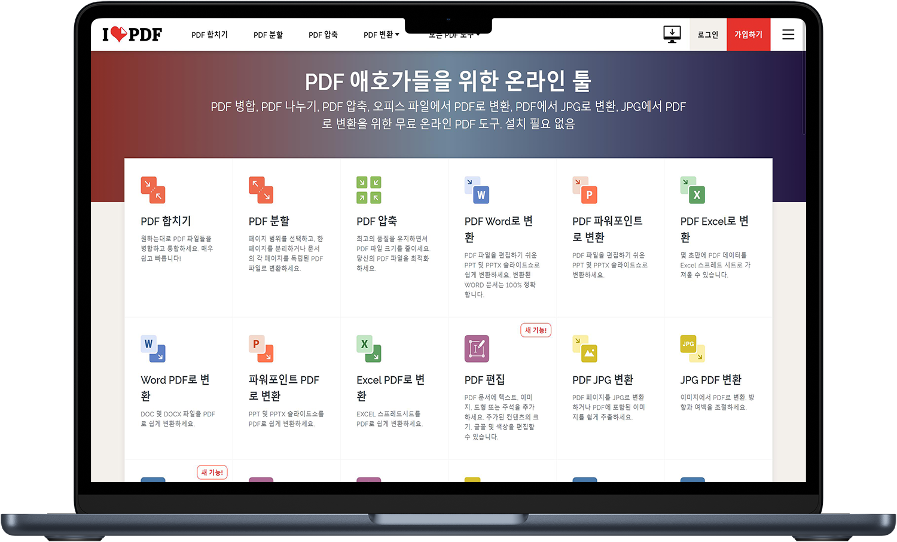The width and height of the screenshot is (897, 542).
Task: Expand the PDF 변환 dropdown menu
Action: [x=381, y=35]
